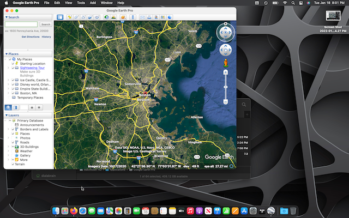This screenshot has height=218, width=349.
Task: Click the Get Directions link
Action: tap(29, 37)
